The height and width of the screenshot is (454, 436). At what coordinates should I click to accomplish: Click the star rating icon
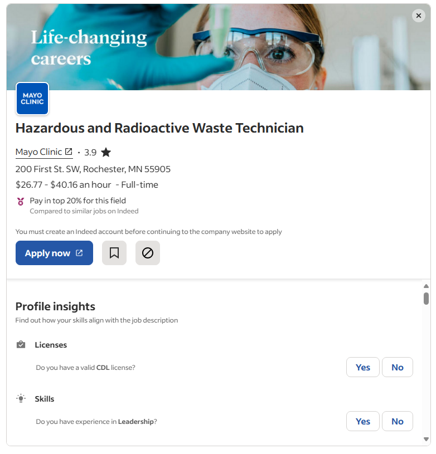[x=106, y=152]
